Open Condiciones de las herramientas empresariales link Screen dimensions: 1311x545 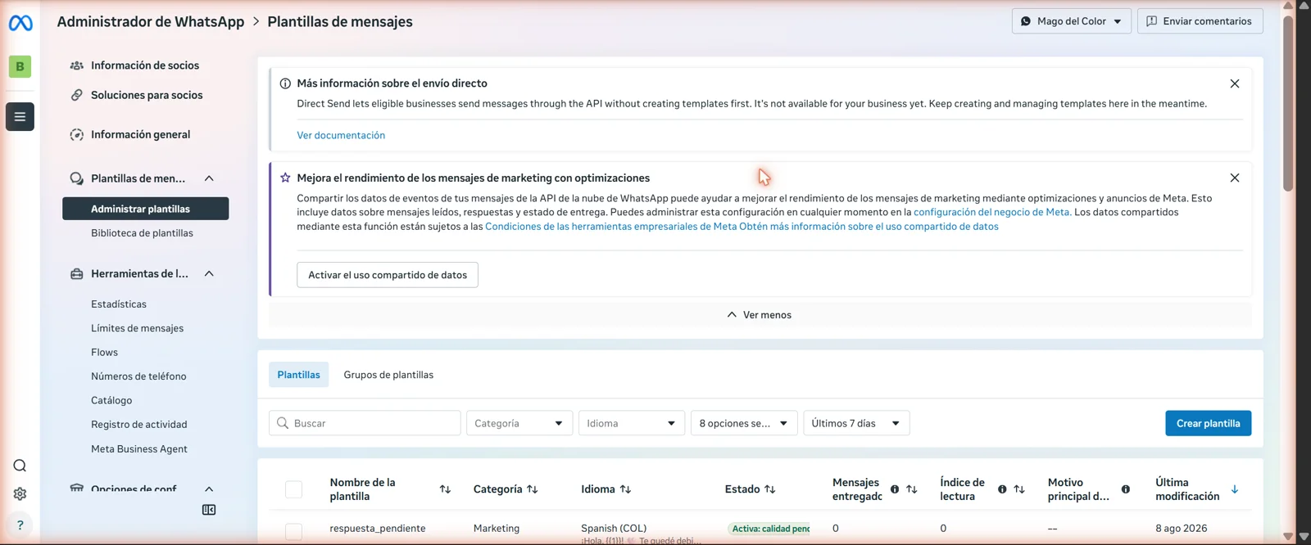coord(610,227)
